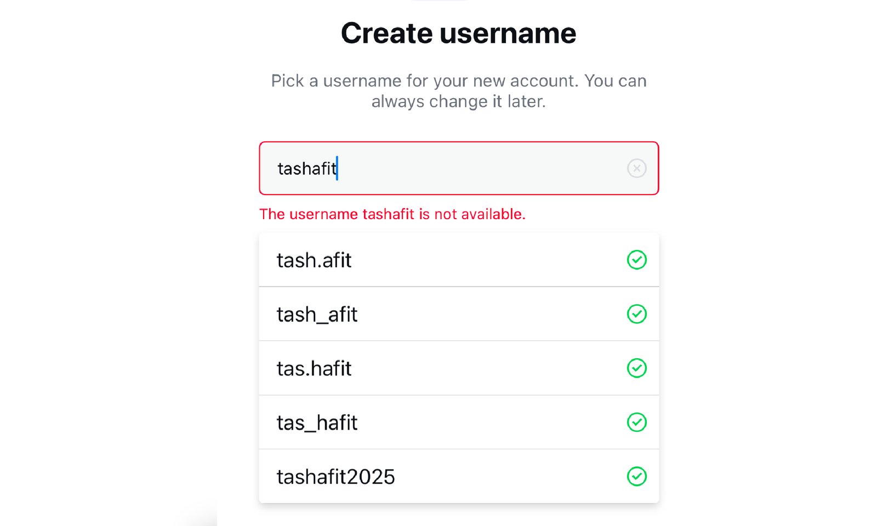Choose tashafit2025 as the username
The width and height of the screenshot is (877, 526).
point(459,477)
